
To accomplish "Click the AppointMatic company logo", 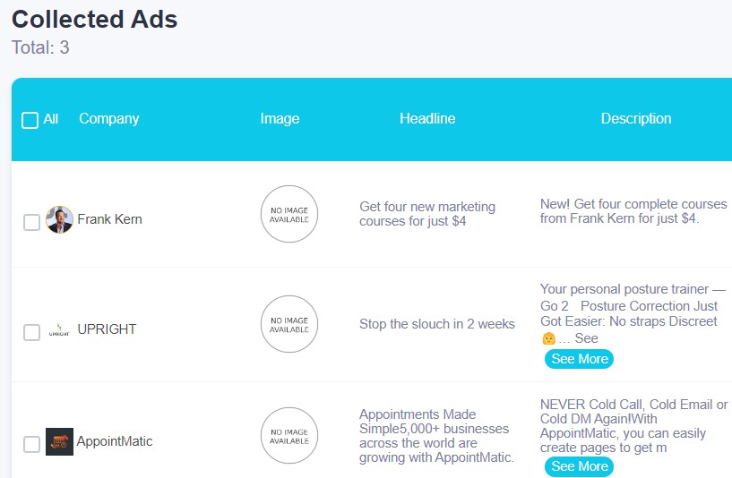I will coord(59,441).
